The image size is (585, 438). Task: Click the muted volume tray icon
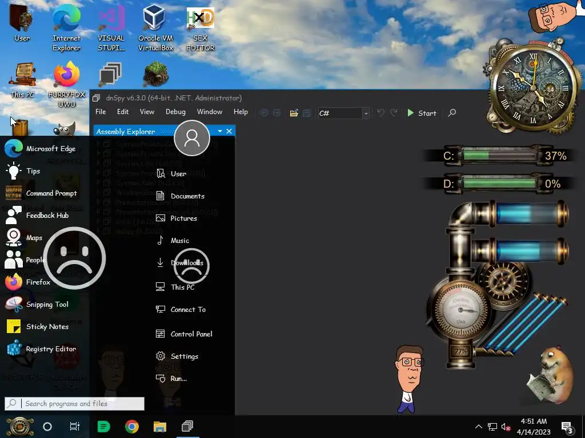pyautogui.click(x=506, y=427)
